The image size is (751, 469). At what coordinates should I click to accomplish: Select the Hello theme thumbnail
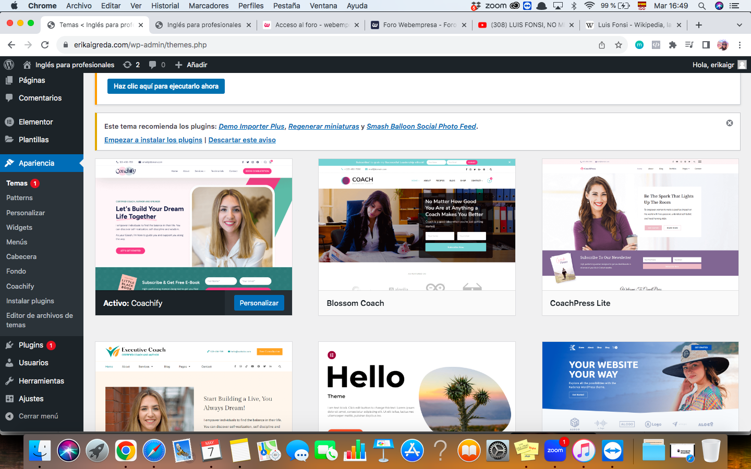point(417,386)
